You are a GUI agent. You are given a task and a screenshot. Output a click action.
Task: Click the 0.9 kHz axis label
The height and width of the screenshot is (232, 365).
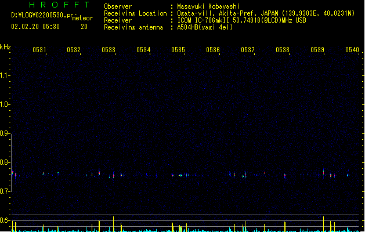pyautogui.click(x=4, y=133)
